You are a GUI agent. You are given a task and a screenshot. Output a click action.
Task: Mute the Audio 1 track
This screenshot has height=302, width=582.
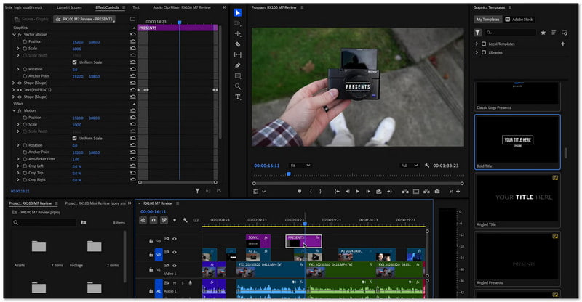click(175, 283)
